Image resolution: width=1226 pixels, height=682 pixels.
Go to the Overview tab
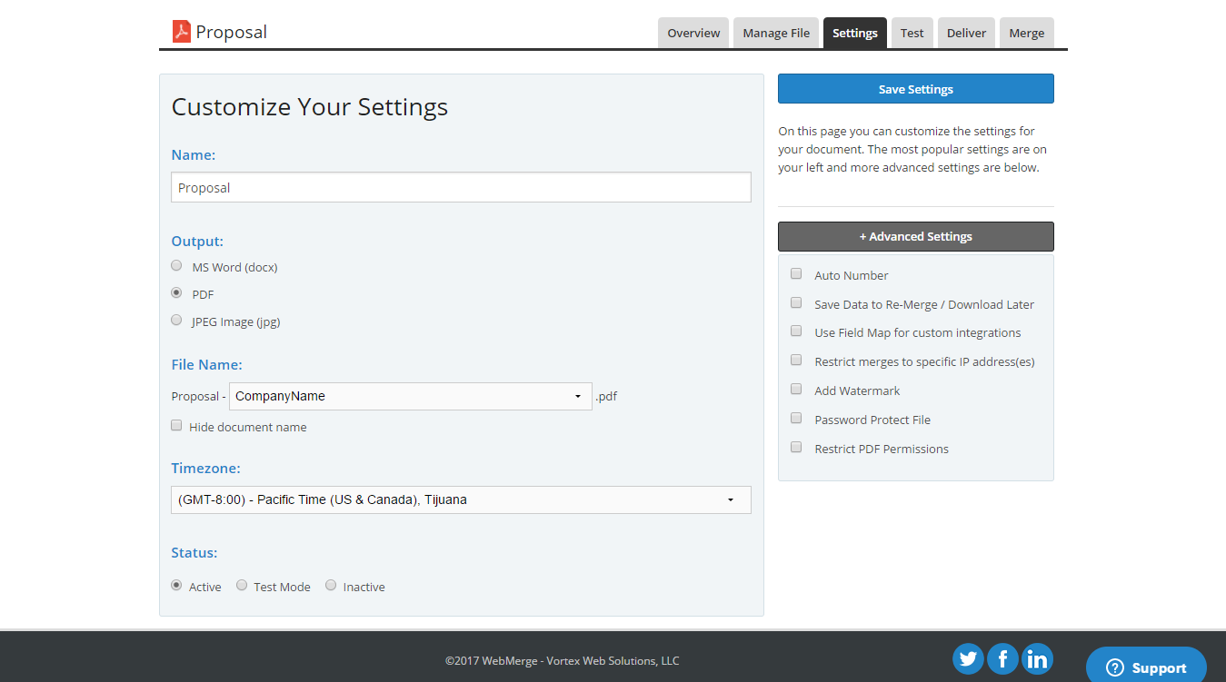(693, 33)
